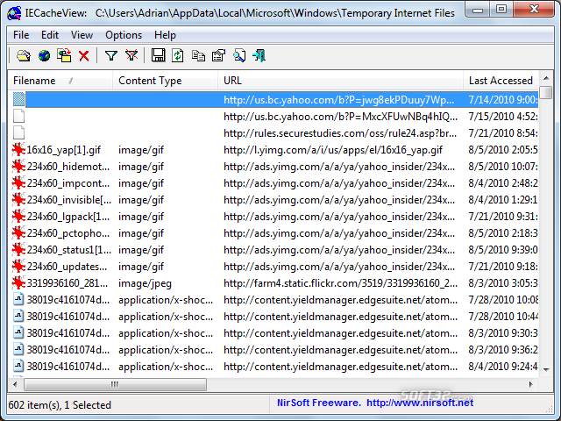The image size is (561, 421).
Task: Click the file icon of 16x16_yap[1].gif
Action: pos(18,150)
